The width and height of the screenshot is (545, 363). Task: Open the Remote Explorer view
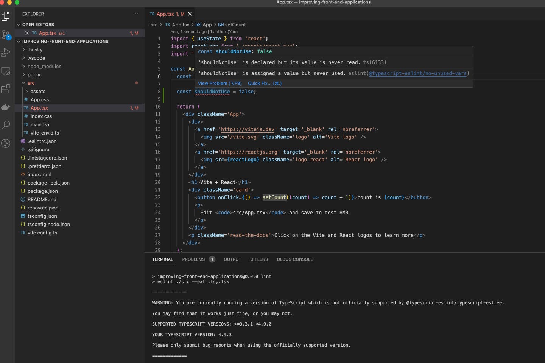(x=6, y=71)
